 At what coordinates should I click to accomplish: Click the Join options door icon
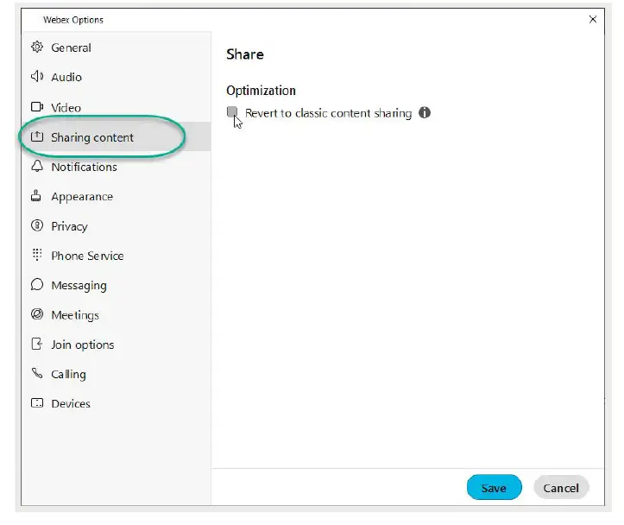point(36,344)
